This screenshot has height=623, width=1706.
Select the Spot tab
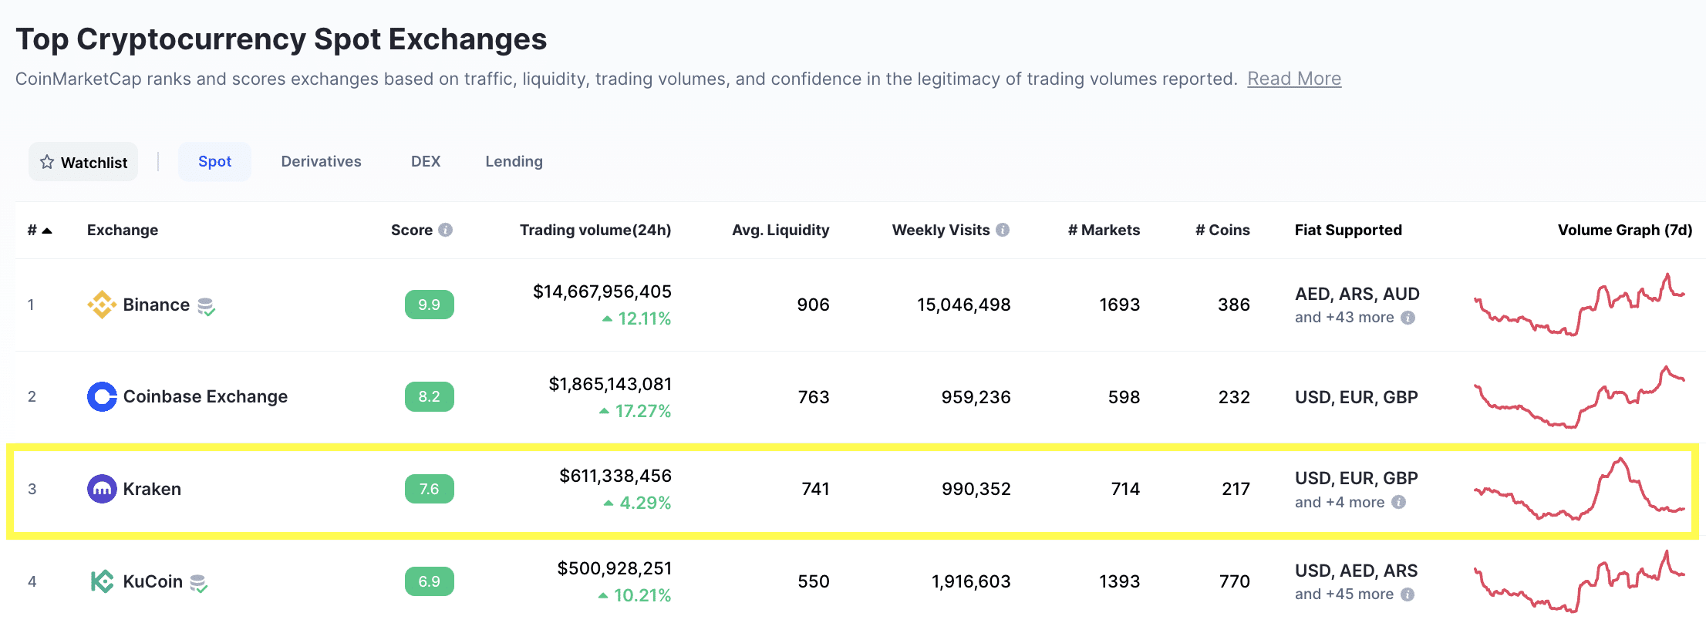[214, 161]
